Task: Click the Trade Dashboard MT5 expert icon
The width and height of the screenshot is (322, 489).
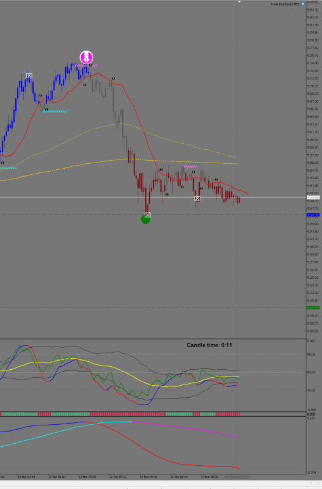Action: 302,4
